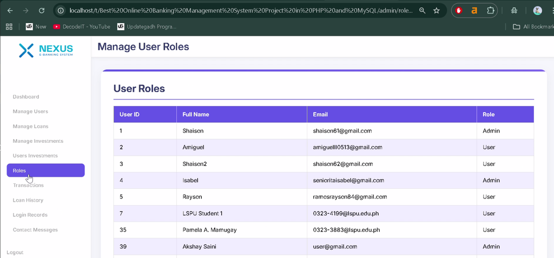Open the Updategadh Progra... bookmark
The width and height of the screenshot is (554, 258).
tap(147, 27)
